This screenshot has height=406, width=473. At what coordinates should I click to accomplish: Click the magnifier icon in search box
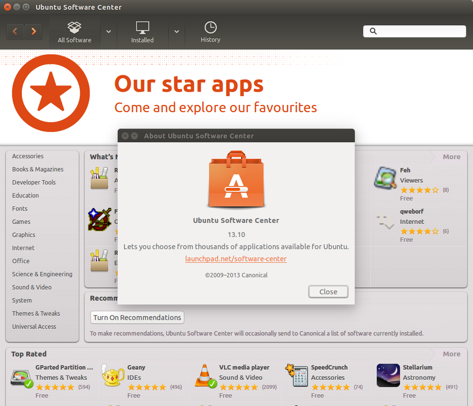373,31
